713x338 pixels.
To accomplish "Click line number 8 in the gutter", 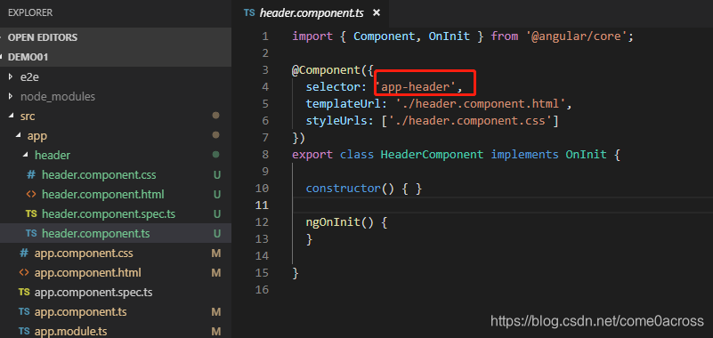I will tap(265, 155).
